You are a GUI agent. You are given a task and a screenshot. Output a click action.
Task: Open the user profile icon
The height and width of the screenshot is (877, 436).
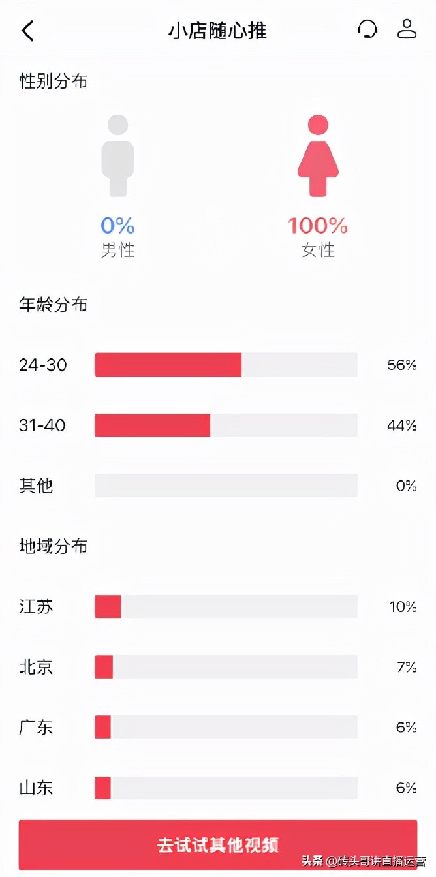point(407,29)
